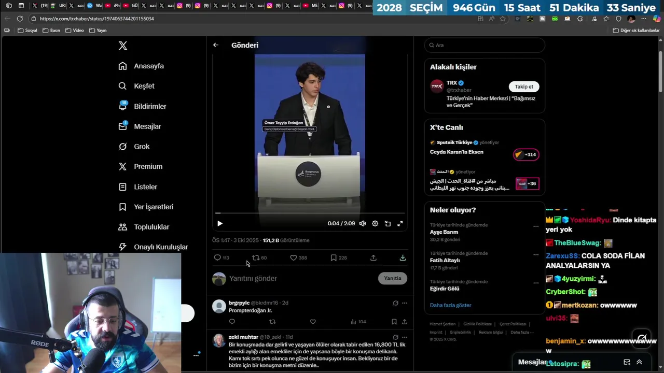The width and height of the screenshot is (664, 373).
Task: Enter video fullscreen mode
Action: click(x=400, y=223)
